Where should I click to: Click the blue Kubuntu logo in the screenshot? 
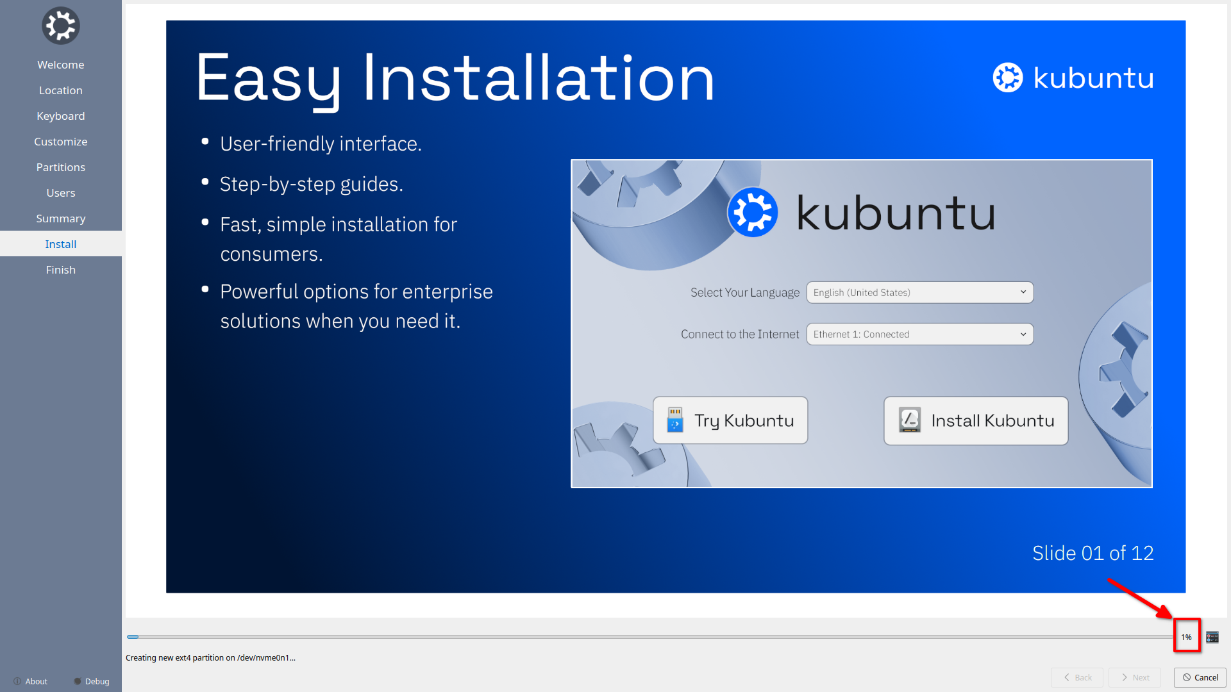753,212
